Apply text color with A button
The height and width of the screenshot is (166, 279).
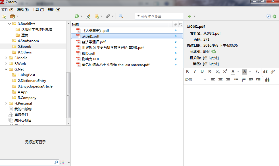pos(233,72)
